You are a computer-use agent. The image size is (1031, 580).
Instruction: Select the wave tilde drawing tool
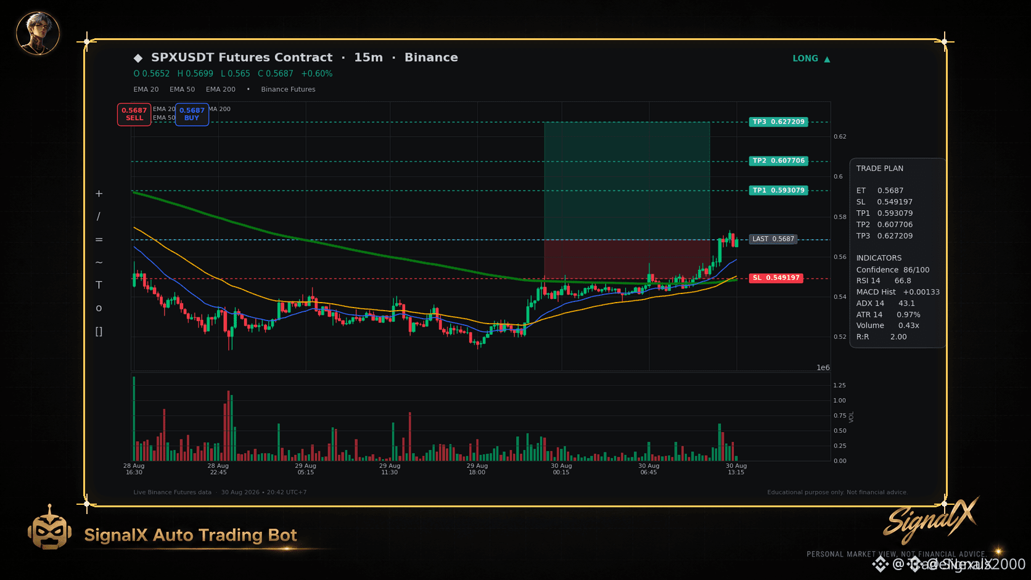point(99,262)
